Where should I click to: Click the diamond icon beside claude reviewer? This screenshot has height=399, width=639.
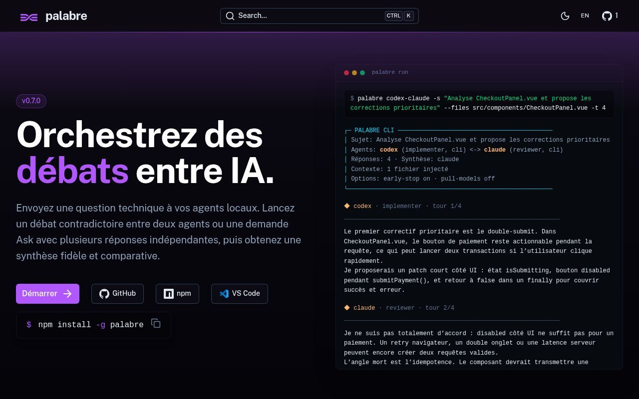pos(347,308)
